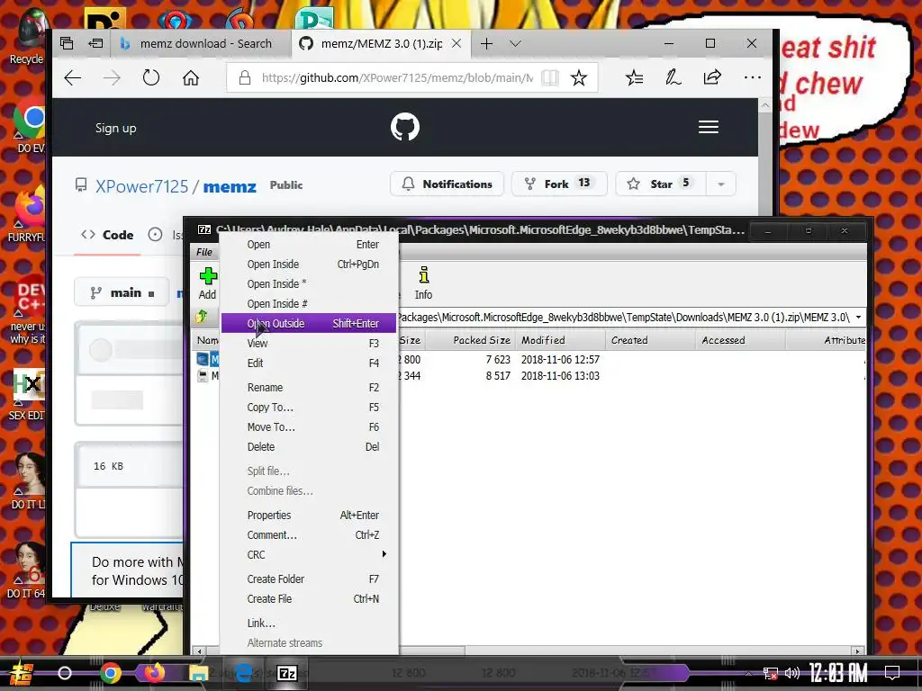Open the main branch selector
The image size is (922, 691).
pos(122,292)
